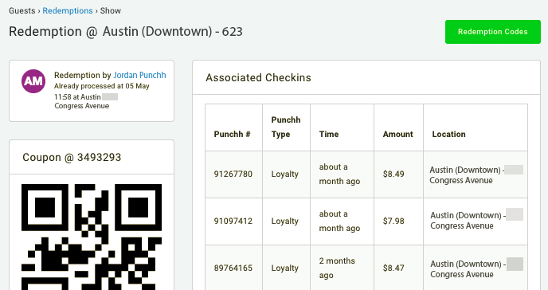548x290 pixels.
Task: Select the page title Redemption @ Austin (Downtown) - 623
Action: tap(126, 31)
